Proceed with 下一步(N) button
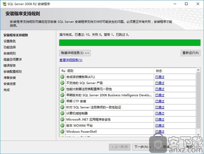Image resolution: width=204 pixels, height=154 pixels. pyautogui.click(x=143, y=147)
